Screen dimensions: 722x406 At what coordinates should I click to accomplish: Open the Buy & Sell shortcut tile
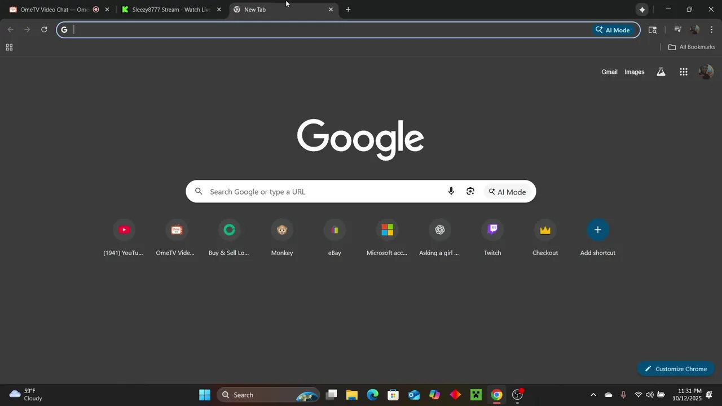click(x=229, y=237)
